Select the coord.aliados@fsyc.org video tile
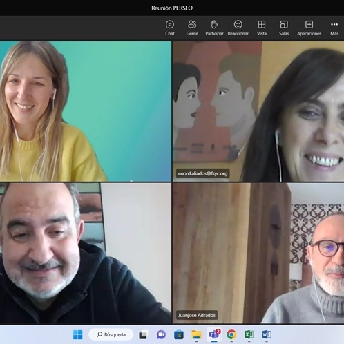This screenshot has width=344, height=344. [258, 111]
